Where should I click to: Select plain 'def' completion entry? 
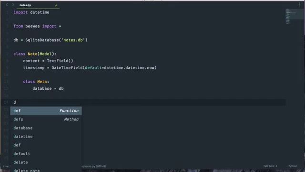(46, 145)
